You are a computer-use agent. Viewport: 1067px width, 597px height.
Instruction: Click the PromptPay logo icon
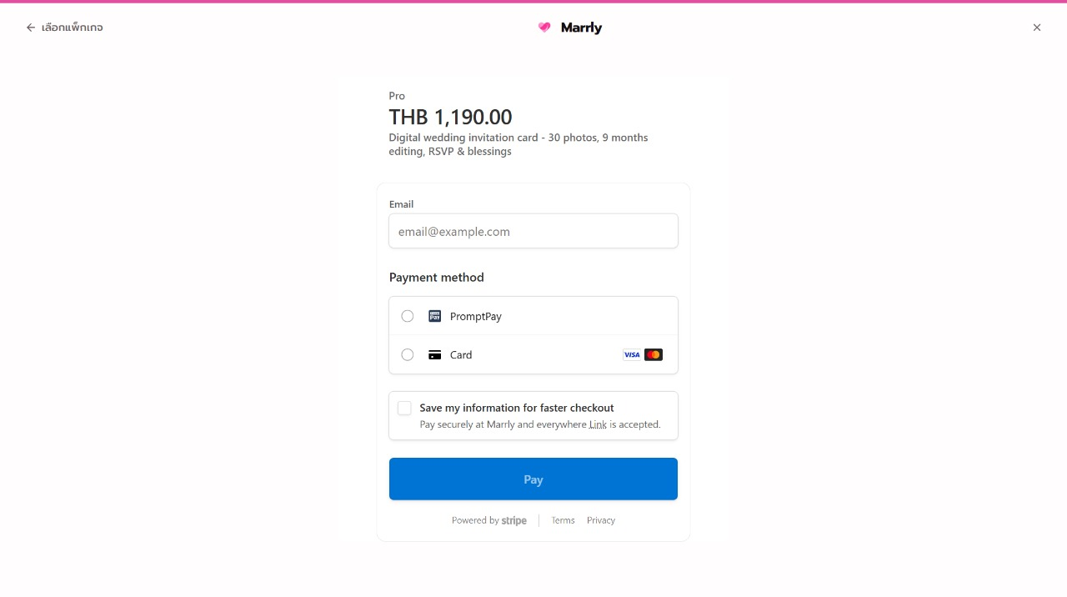click(x=434, y=316)
